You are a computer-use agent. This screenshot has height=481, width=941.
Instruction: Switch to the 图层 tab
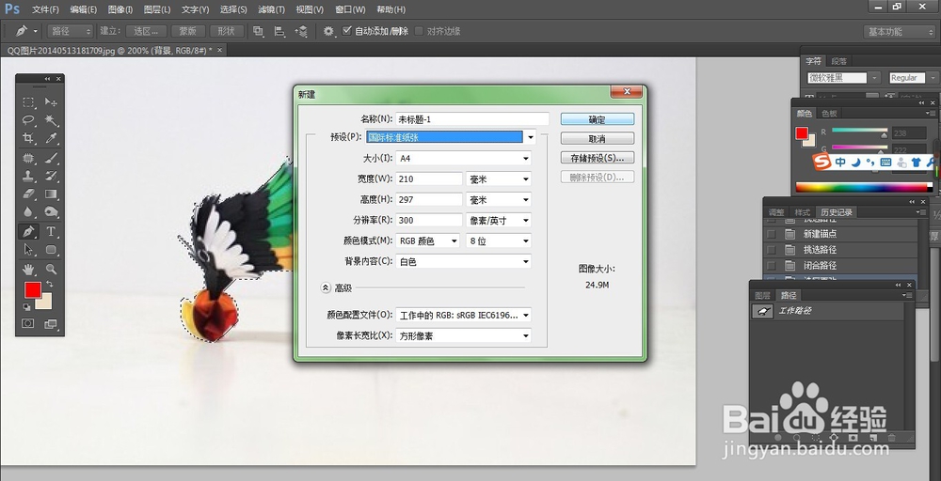pyautogui.click(x=763, y=295)
